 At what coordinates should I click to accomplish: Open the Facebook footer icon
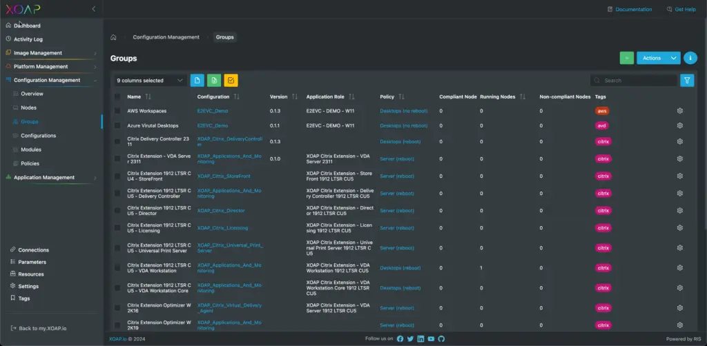400,339
